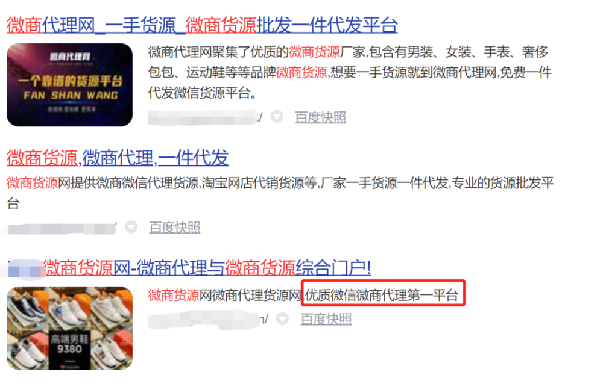Open 百度快照 for the 综合门户 result
Viewport: 603px width, 381px height.
pyautogui.click(x=326, y=319)
